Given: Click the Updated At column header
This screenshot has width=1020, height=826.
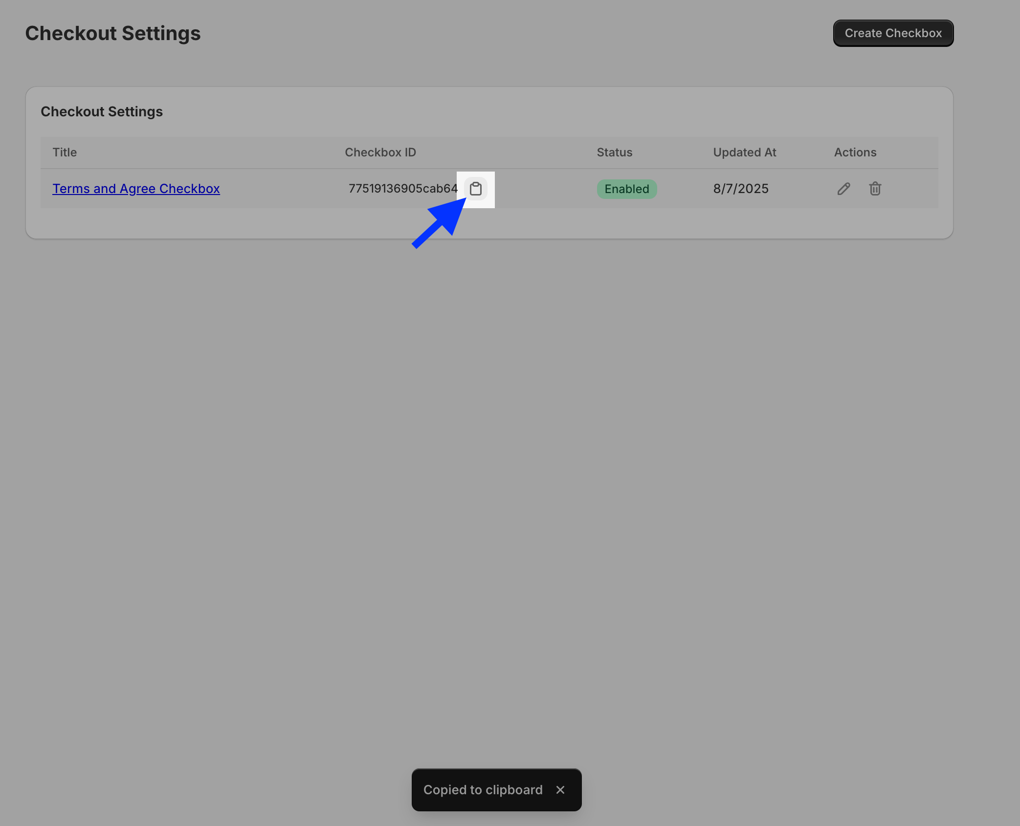Looking at the screenshot, I should pyautogui.click(x=744, y=152).
